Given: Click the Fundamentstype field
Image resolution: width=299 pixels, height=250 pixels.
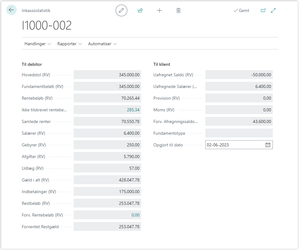Looking at the screenshot, I should tap(239, 133).
